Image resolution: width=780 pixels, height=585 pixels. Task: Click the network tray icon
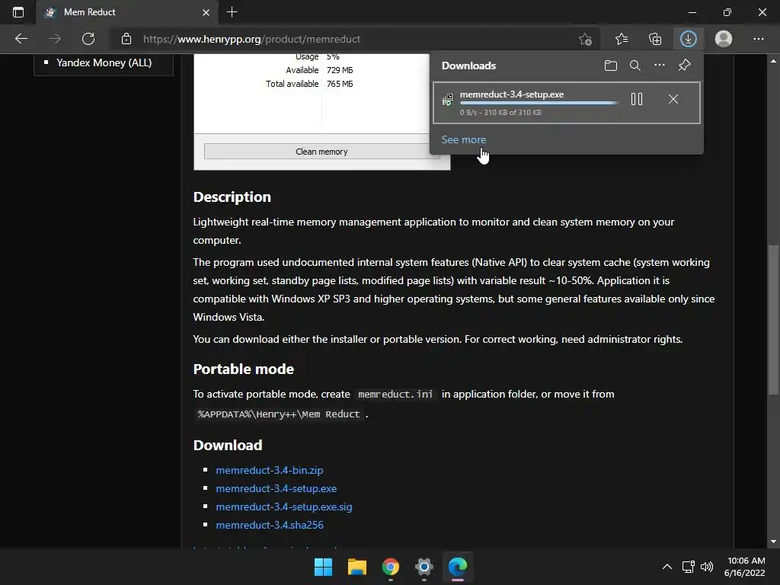click(x=688, y=567)
